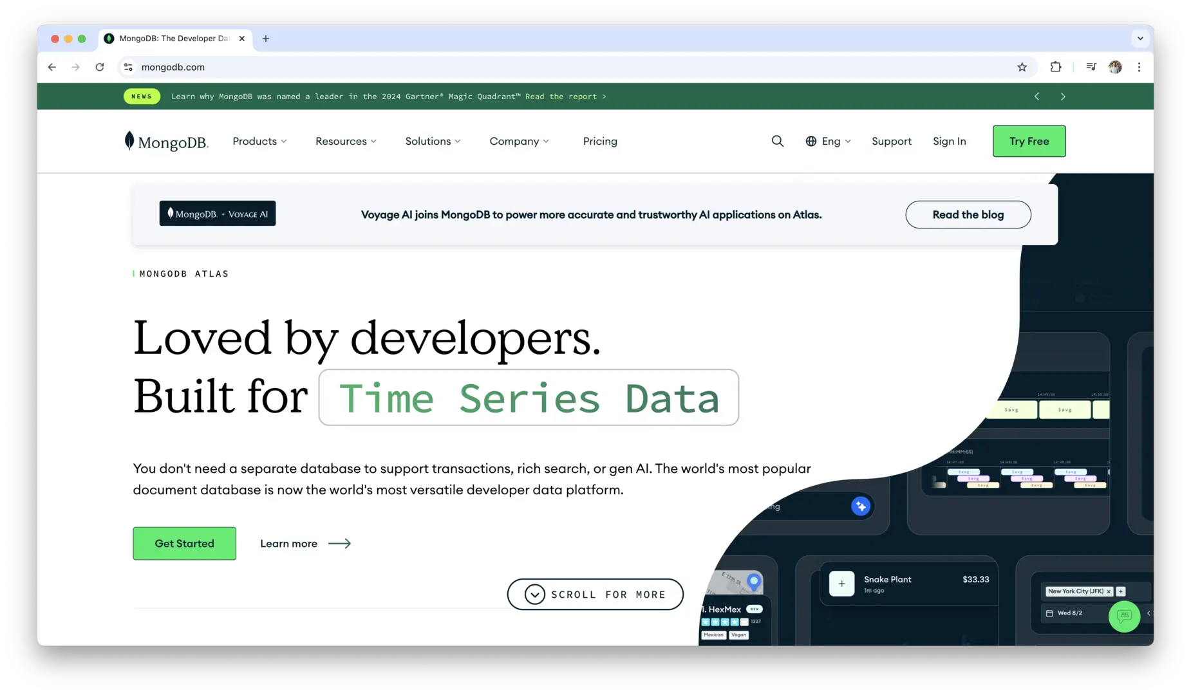View site information icon in address bar
The height and width of the screenshot is (695, 1191).
coord(128,67)
